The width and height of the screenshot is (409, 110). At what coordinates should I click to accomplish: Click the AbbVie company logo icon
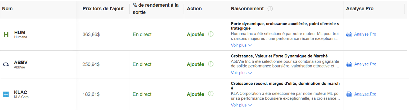pos(6,64)
